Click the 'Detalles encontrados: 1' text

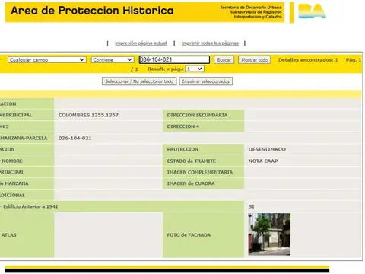pos(308,60)
